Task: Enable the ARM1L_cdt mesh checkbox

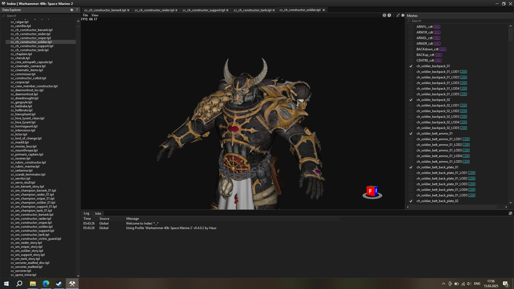Action: tap(411, 27)
